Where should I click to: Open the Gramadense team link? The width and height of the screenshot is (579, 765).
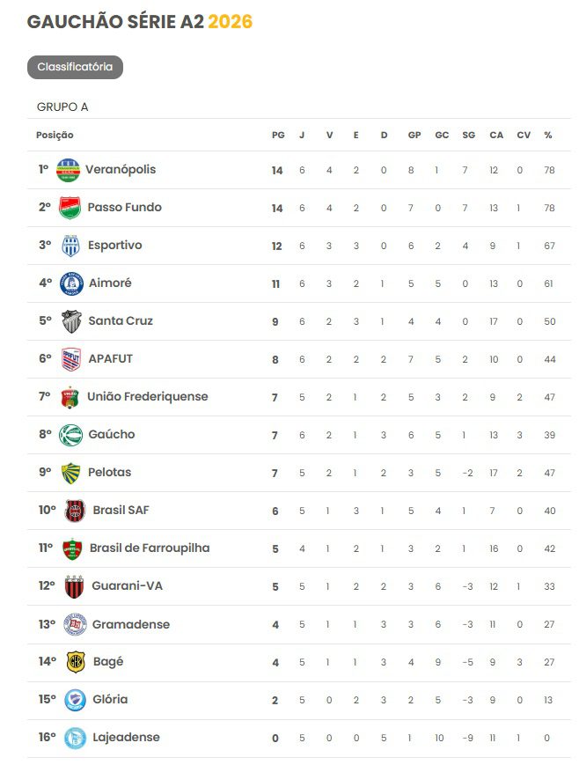[131, 624]
